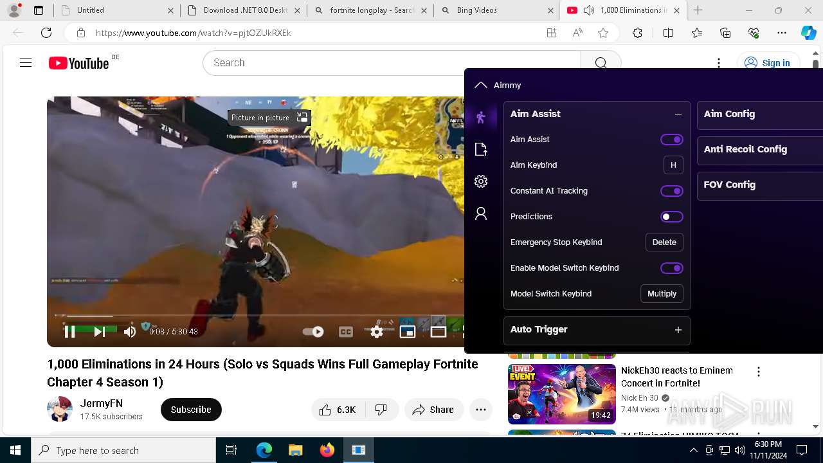Skip to the next video

[99, 332]
